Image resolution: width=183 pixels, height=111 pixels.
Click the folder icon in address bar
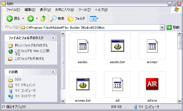23,27
